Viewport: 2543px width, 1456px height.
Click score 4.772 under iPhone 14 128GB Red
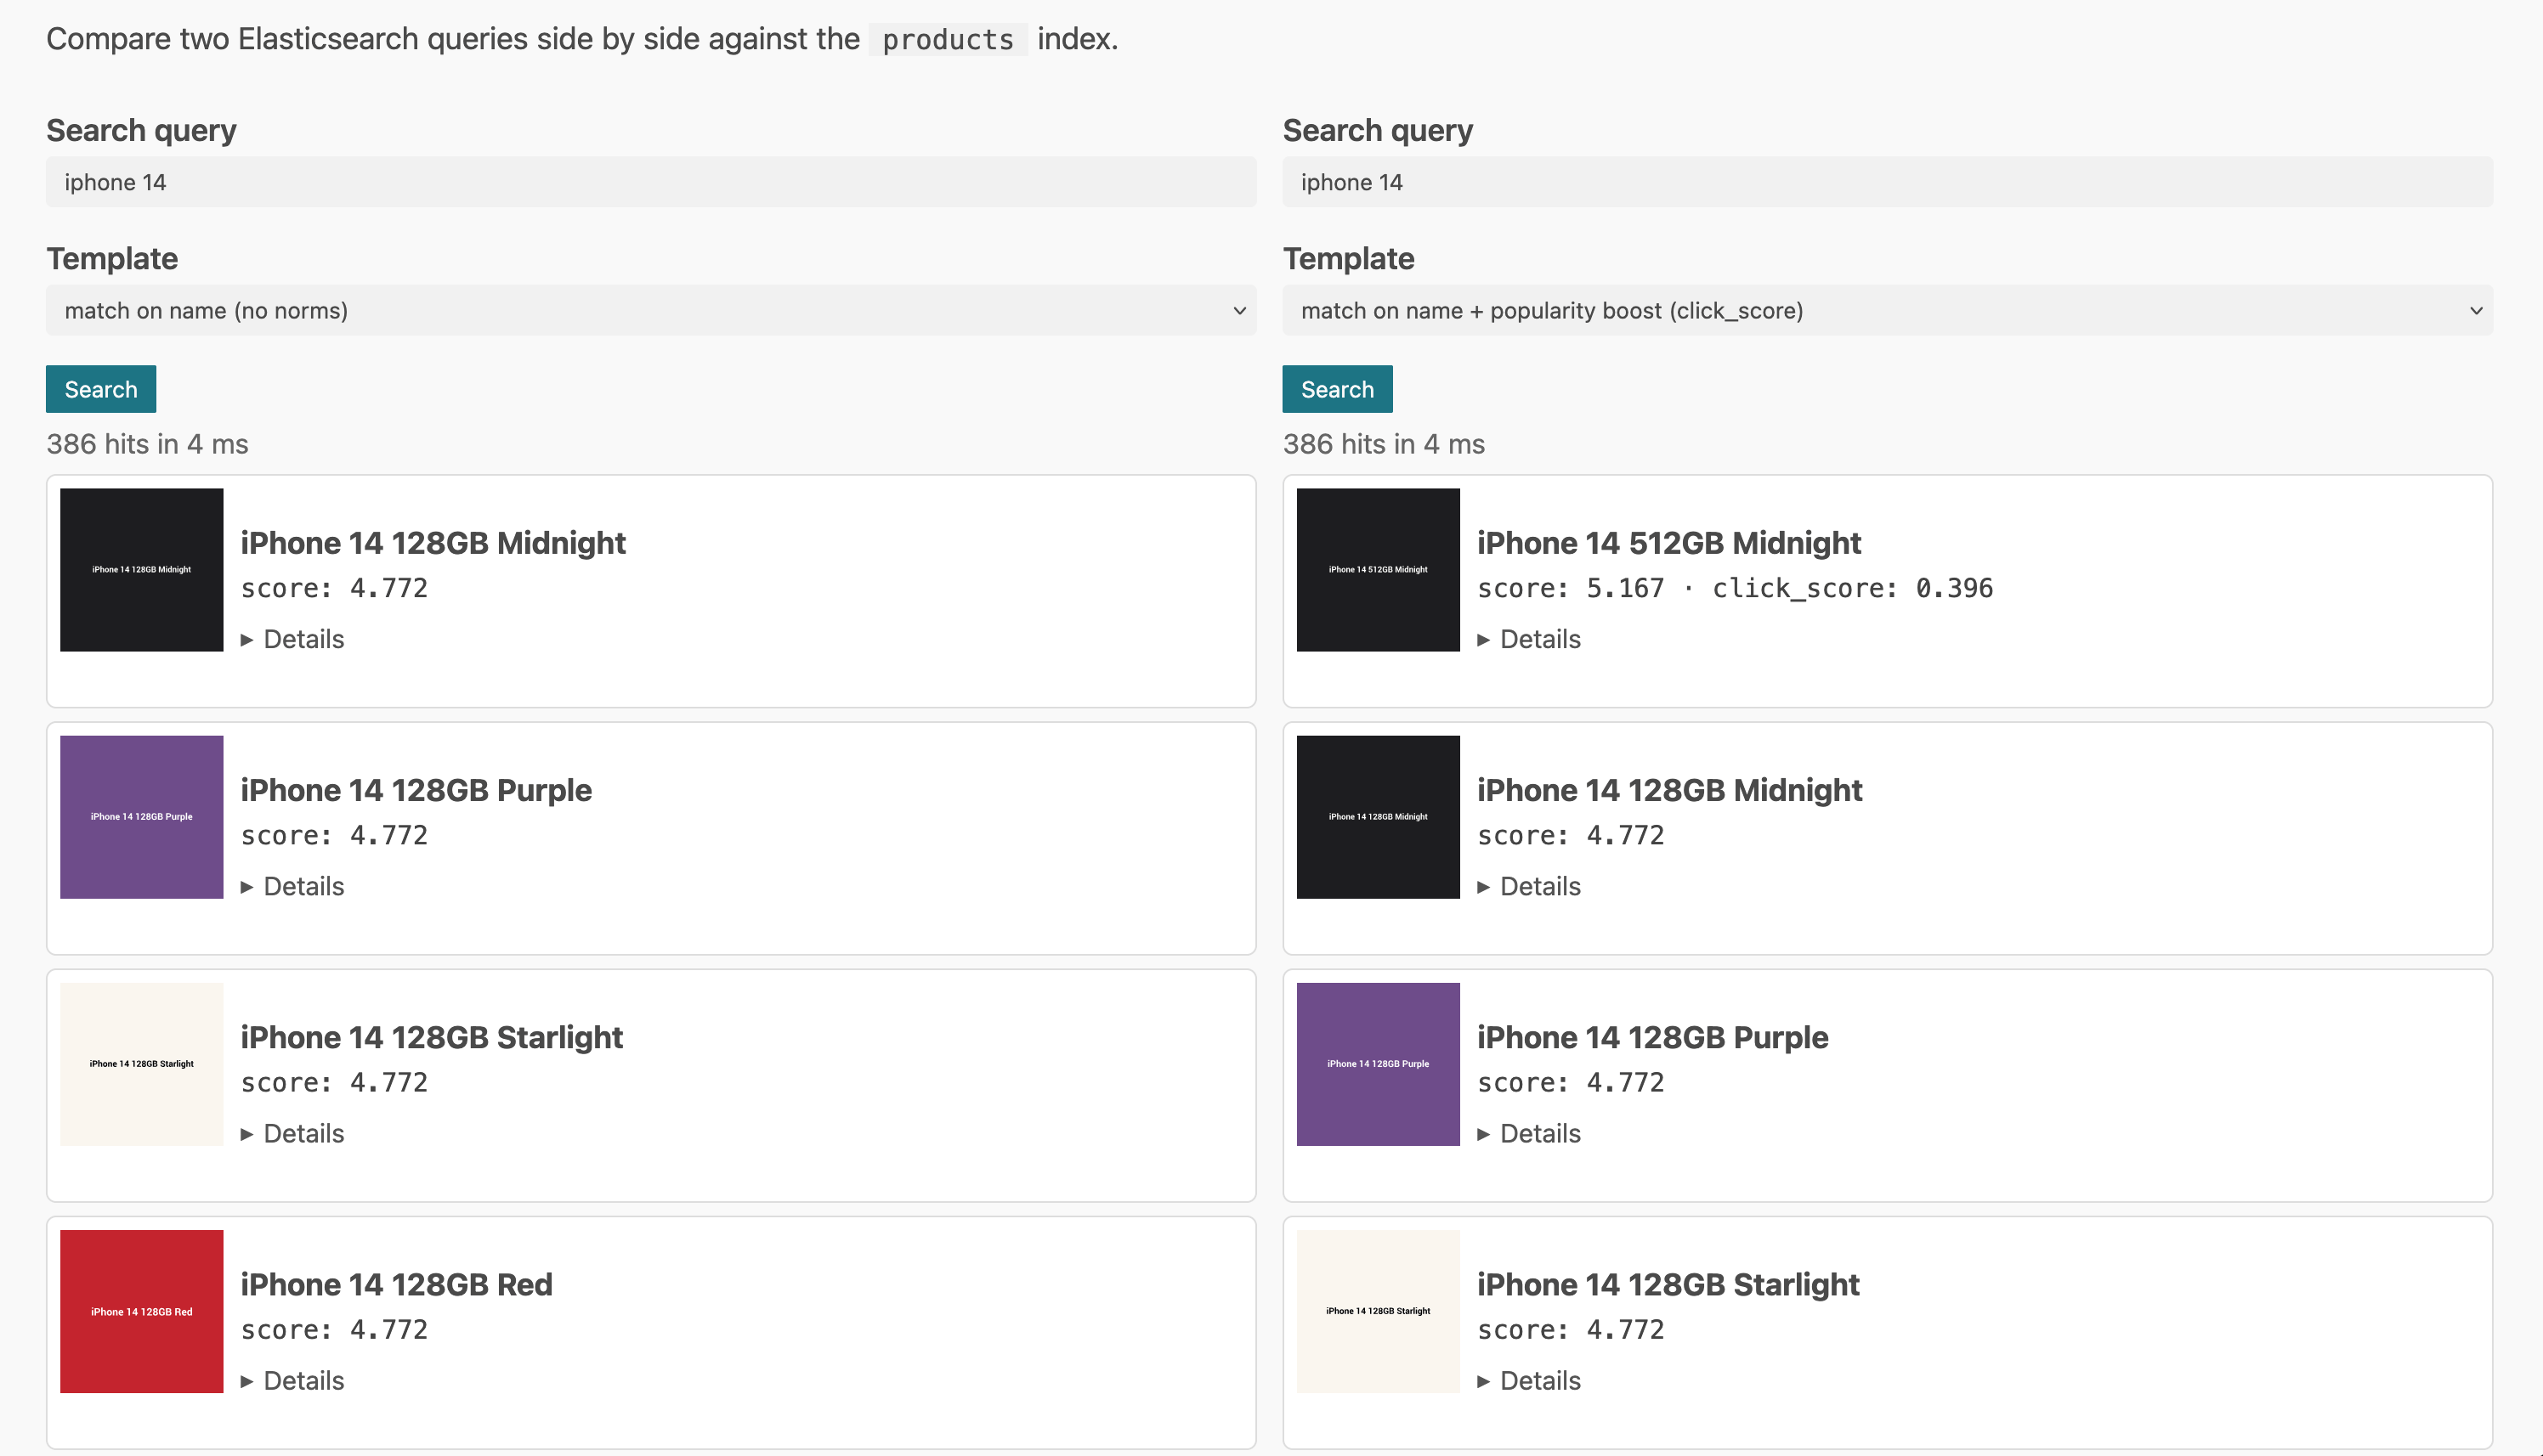[x=334, y=1330]
